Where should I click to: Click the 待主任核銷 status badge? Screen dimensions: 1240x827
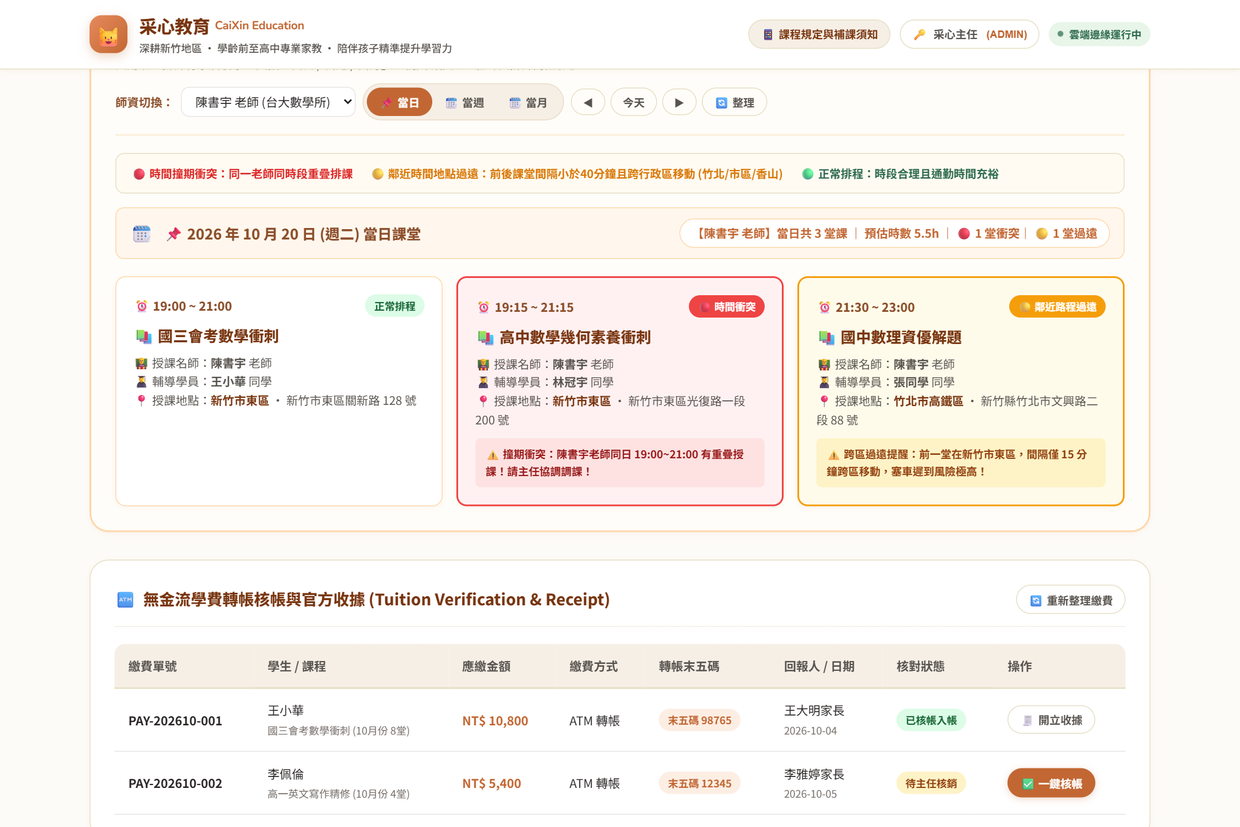coord(931,783)
